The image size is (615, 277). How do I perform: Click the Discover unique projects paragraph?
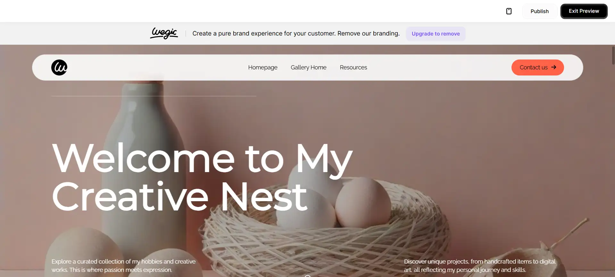(x=480, y=265)
